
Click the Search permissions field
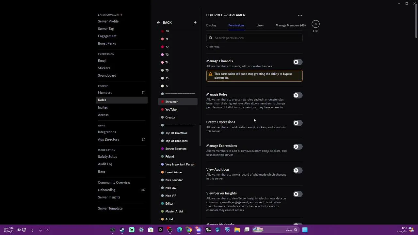coord(254,38)
